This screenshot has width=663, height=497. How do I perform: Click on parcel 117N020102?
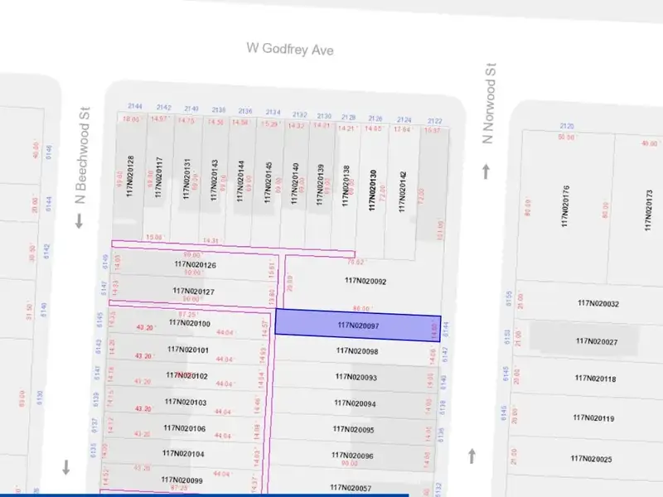tap(186, 375)
